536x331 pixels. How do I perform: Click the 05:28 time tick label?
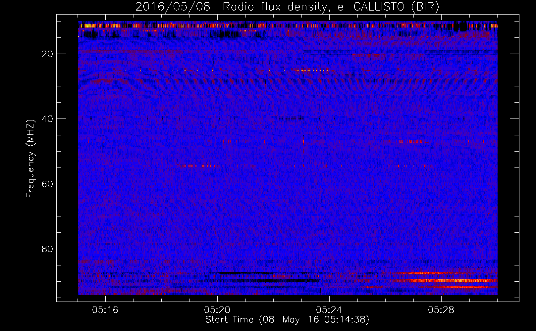click(441, 310)
